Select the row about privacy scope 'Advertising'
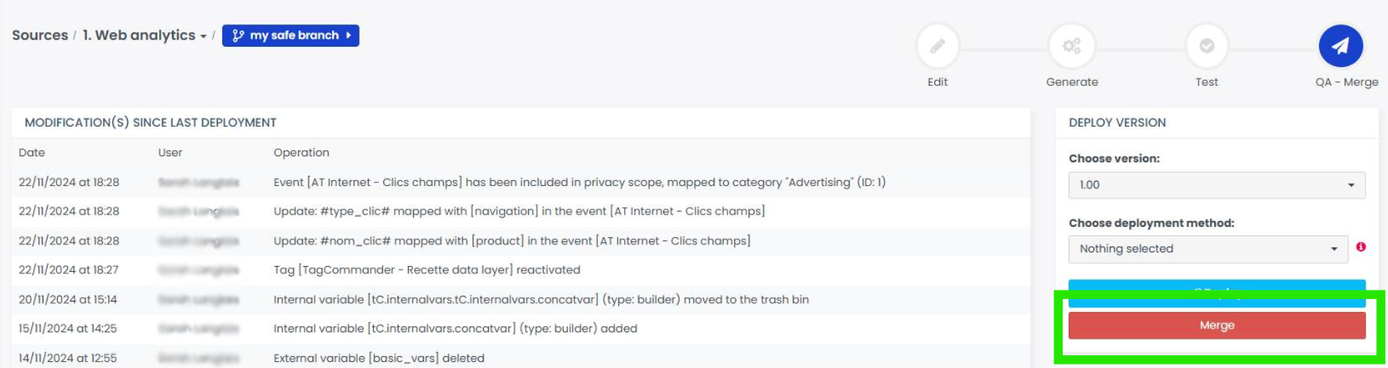 pyautogui.click(x=579, y=183)
